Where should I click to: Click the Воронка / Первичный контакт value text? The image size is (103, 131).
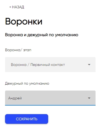(38, 65)
